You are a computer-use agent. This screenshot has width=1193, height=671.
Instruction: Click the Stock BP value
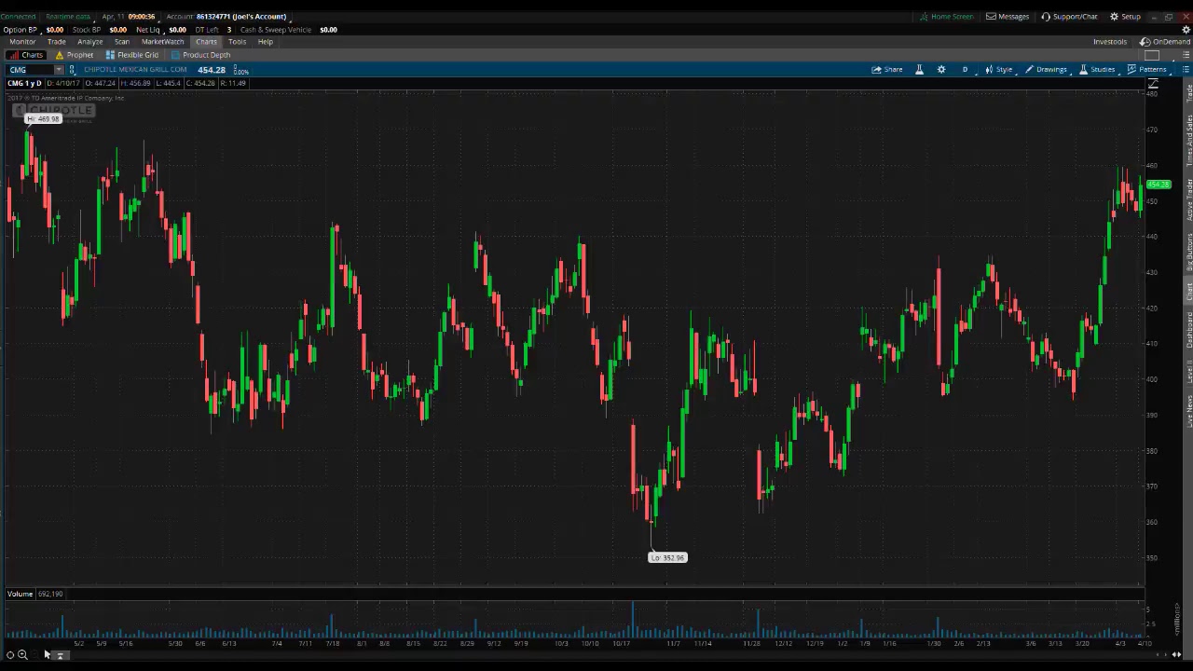[x=117, y=30]
